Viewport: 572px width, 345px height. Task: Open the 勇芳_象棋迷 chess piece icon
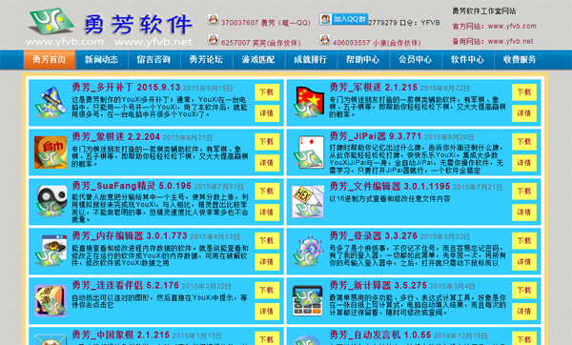[x=51, y=152]
